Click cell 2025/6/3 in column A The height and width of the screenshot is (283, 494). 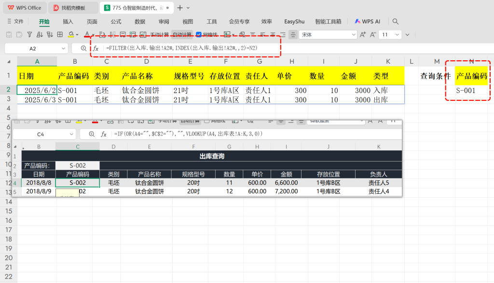[x=37, y=99]
